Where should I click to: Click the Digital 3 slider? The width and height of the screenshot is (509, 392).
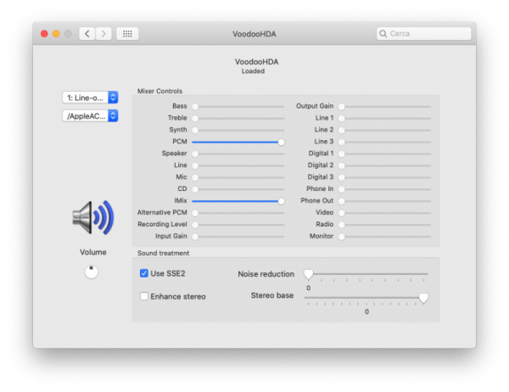point(384,177)
